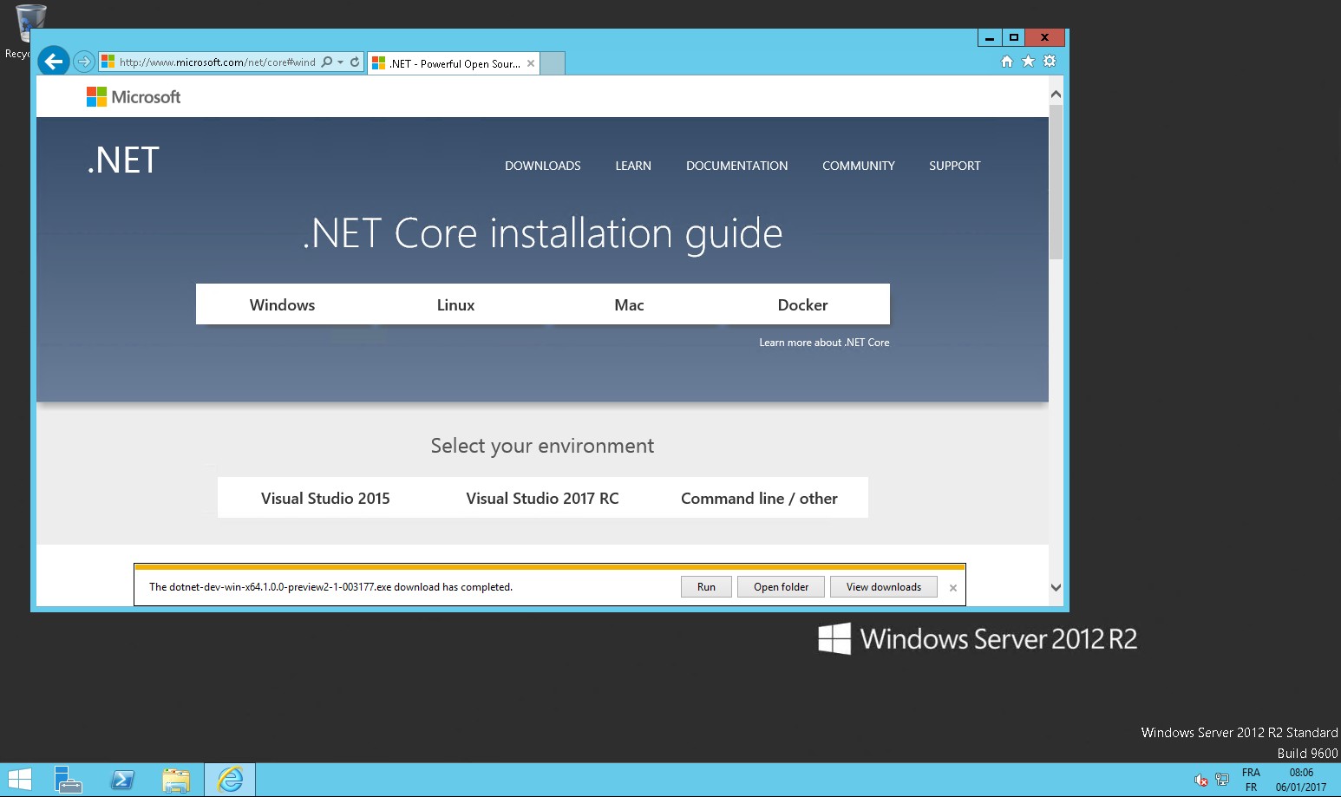Open Server Manager from the taskbar
Image resolution: width=1341 pixels, height=797 pixels.
[68, 780]
